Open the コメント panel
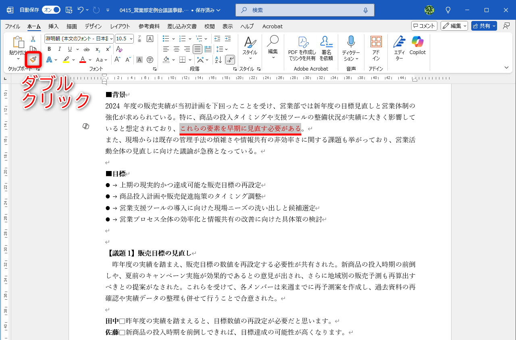This screenshot has height=340, width=516. pyautogui.click(x=424, y=25)
